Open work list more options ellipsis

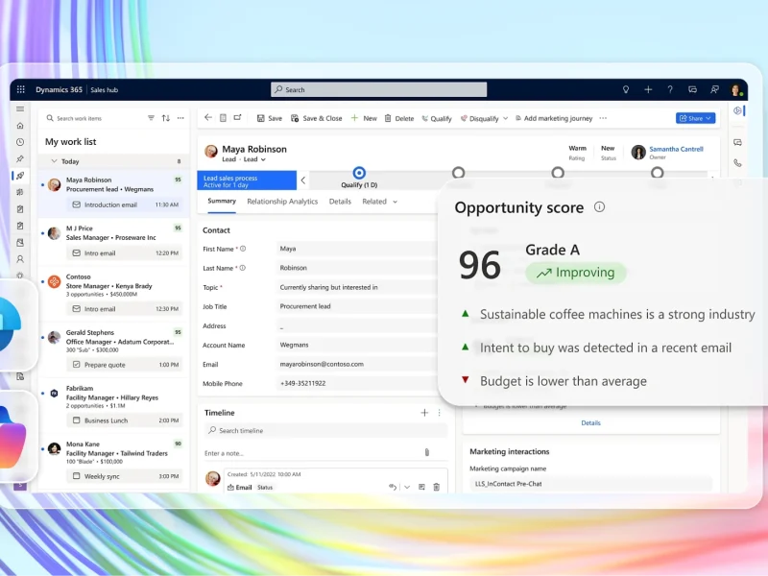[180, 118]
